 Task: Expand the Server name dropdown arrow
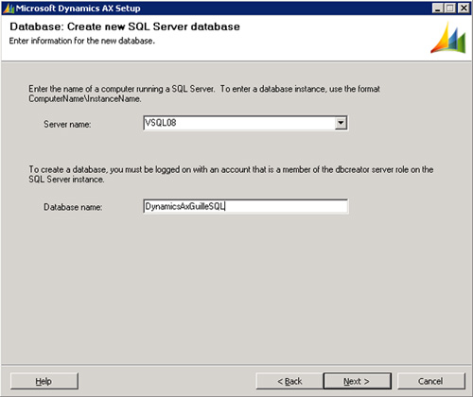(341, 123)
